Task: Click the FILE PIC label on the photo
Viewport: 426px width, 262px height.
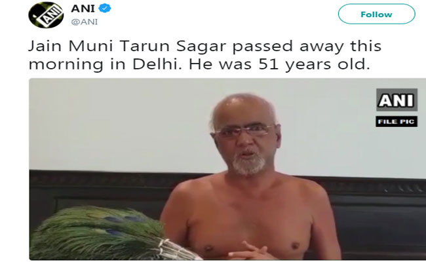Action: tap(397, 121)
